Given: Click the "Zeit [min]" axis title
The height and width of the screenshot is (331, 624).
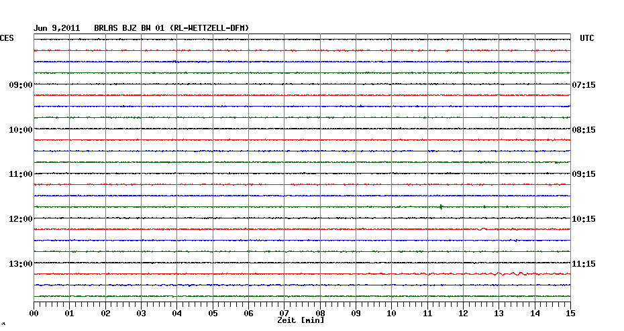Looking at the screenshot, I should (x=300, y=320).
